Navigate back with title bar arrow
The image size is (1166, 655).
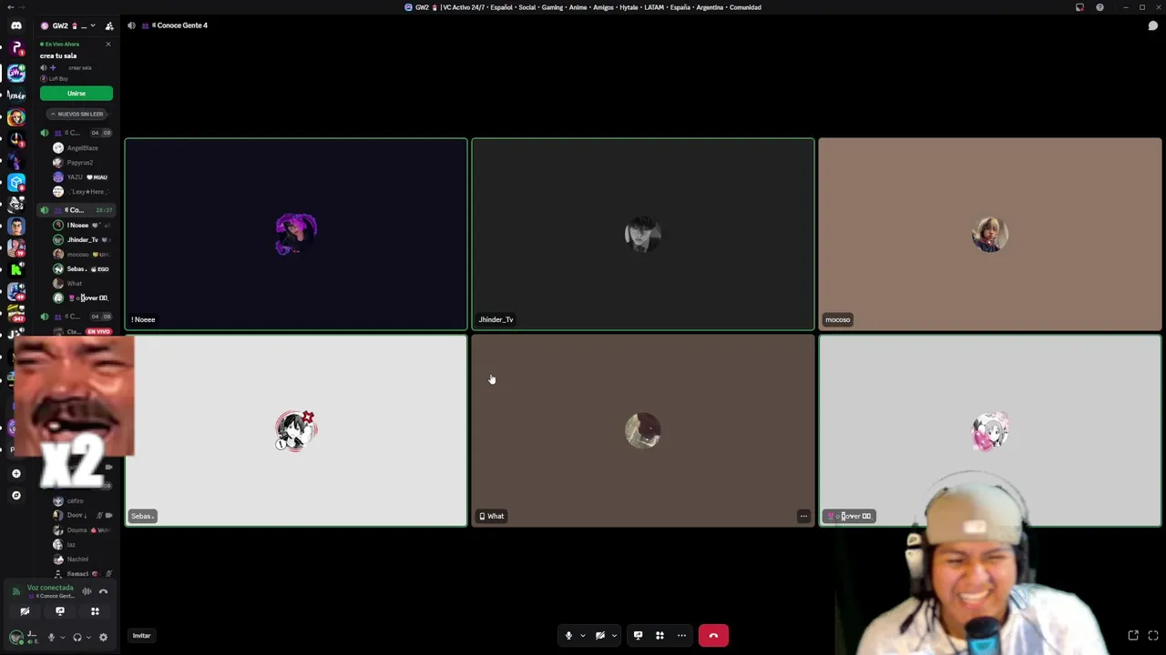(x=10, y=7)
